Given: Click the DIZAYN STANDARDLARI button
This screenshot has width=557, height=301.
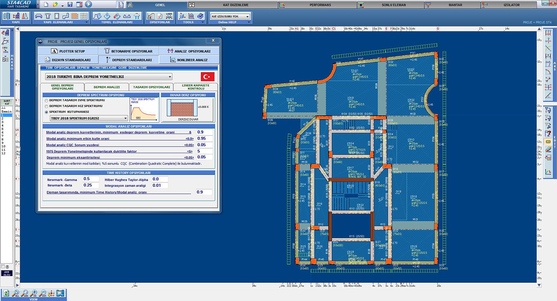Looking at the screenshot, I should 68,60.
